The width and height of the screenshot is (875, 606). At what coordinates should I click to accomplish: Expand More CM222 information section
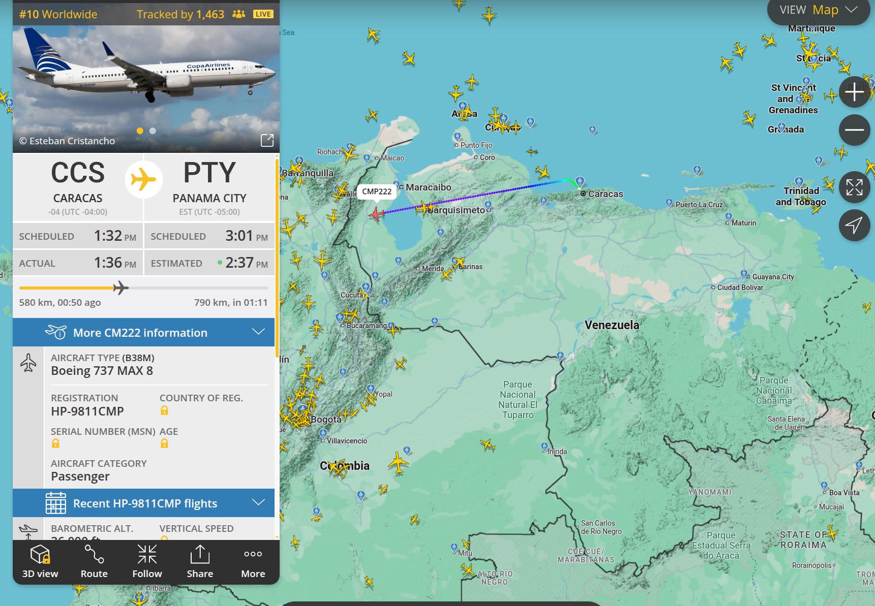click(143, 332)
